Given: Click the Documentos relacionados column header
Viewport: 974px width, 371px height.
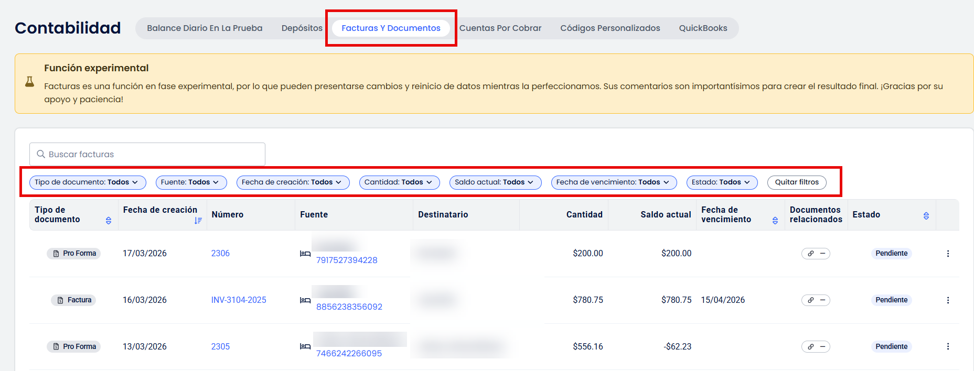Looking at the screenshot, I should pyautogui.click(x=816, y=215).
